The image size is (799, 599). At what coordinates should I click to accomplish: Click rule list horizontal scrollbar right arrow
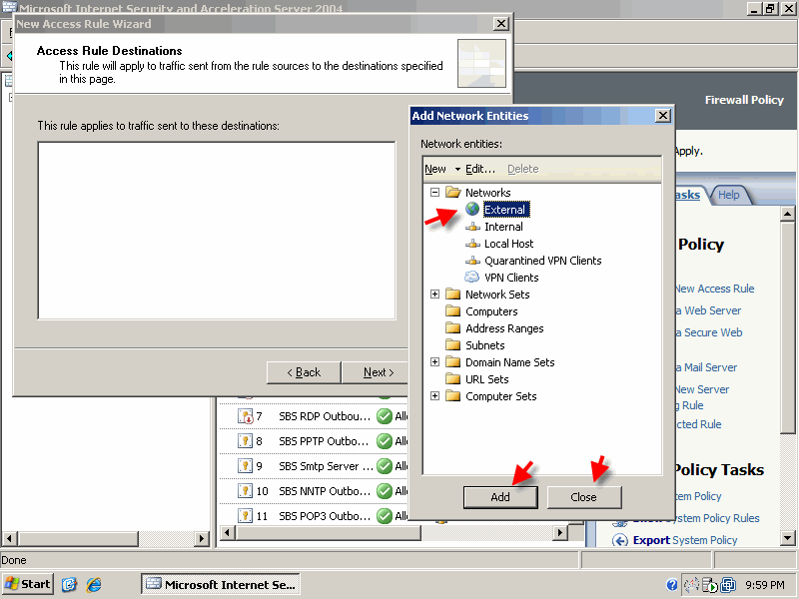click(560, 533)
